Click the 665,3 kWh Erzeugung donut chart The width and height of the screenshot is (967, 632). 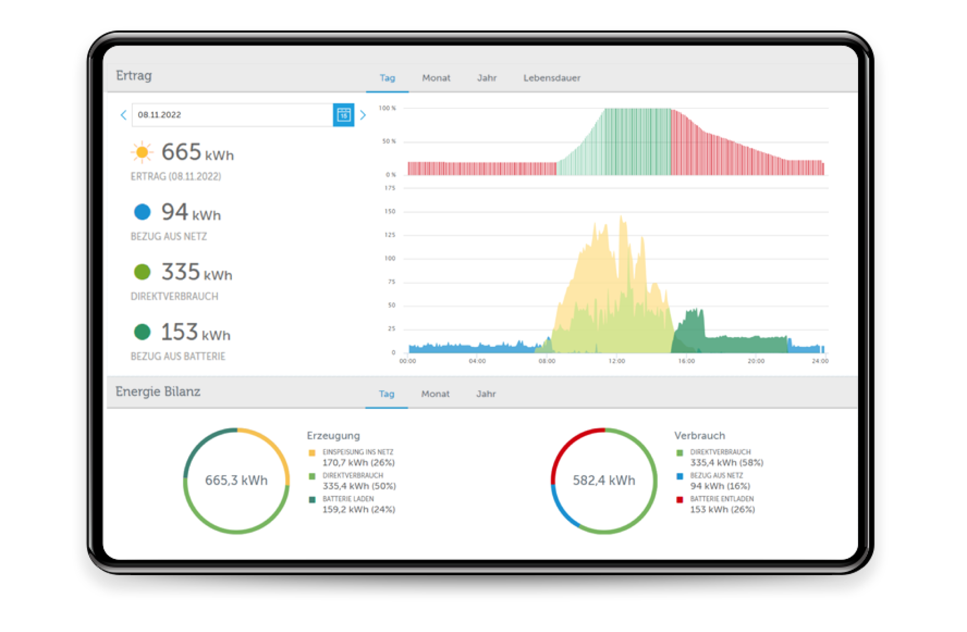(236, 480)
